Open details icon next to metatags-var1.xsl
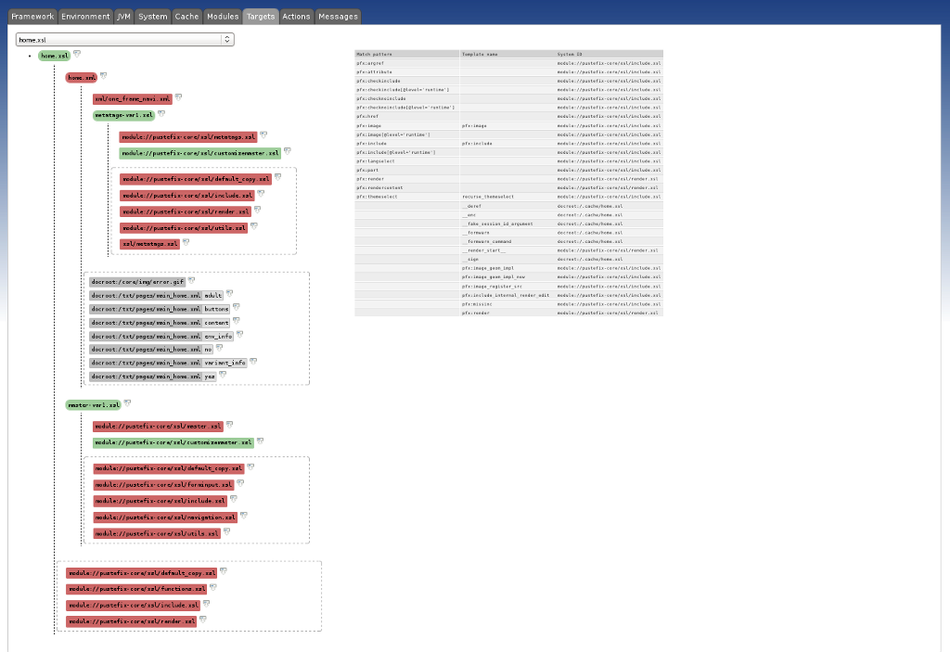Screen dimensions: 950x652 [161, 113]
